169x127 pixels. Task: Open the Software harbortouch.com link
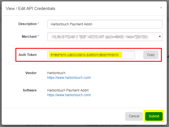click(x=69, y=95)
